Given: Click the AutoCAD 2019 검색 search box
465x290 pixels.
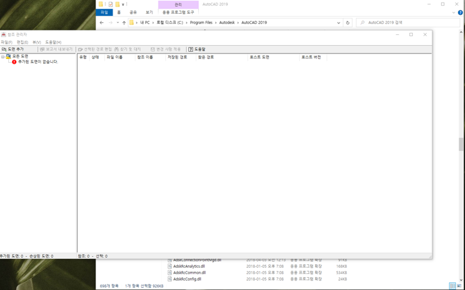Looking at the screenshot, I should [408, 22].
